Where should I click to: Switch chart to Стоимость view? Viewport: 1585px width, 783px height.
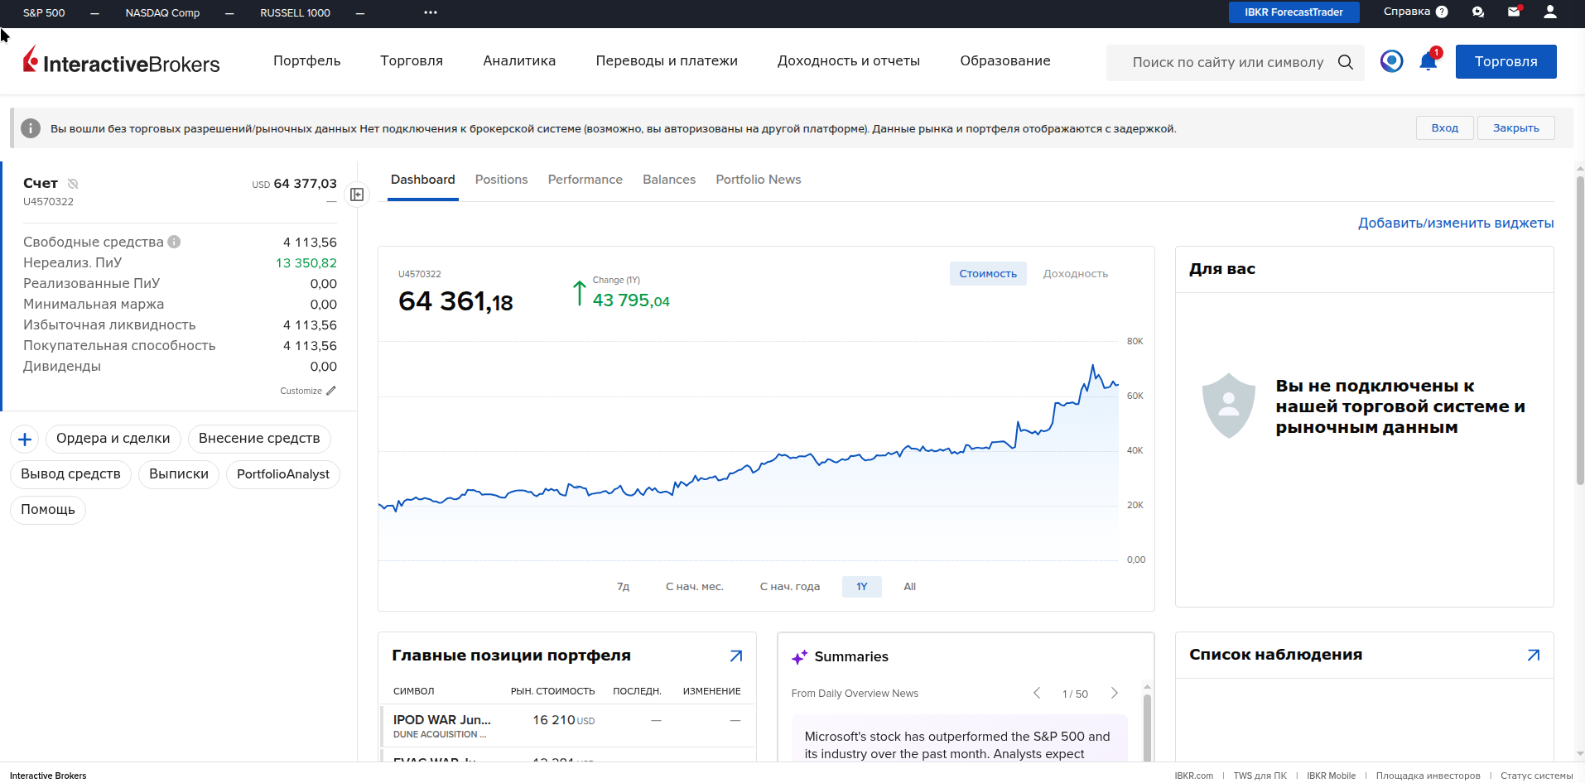[x=988, y=274]
